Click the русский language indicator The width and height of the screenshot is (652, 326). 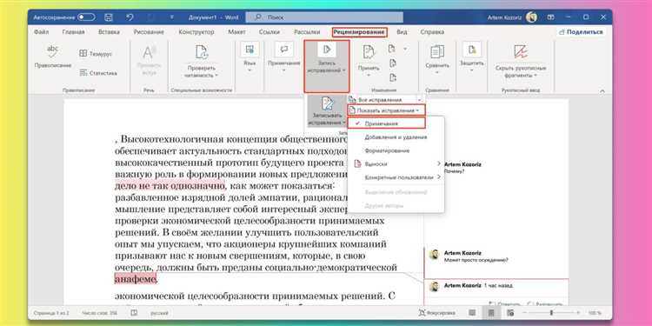point(159,313)
